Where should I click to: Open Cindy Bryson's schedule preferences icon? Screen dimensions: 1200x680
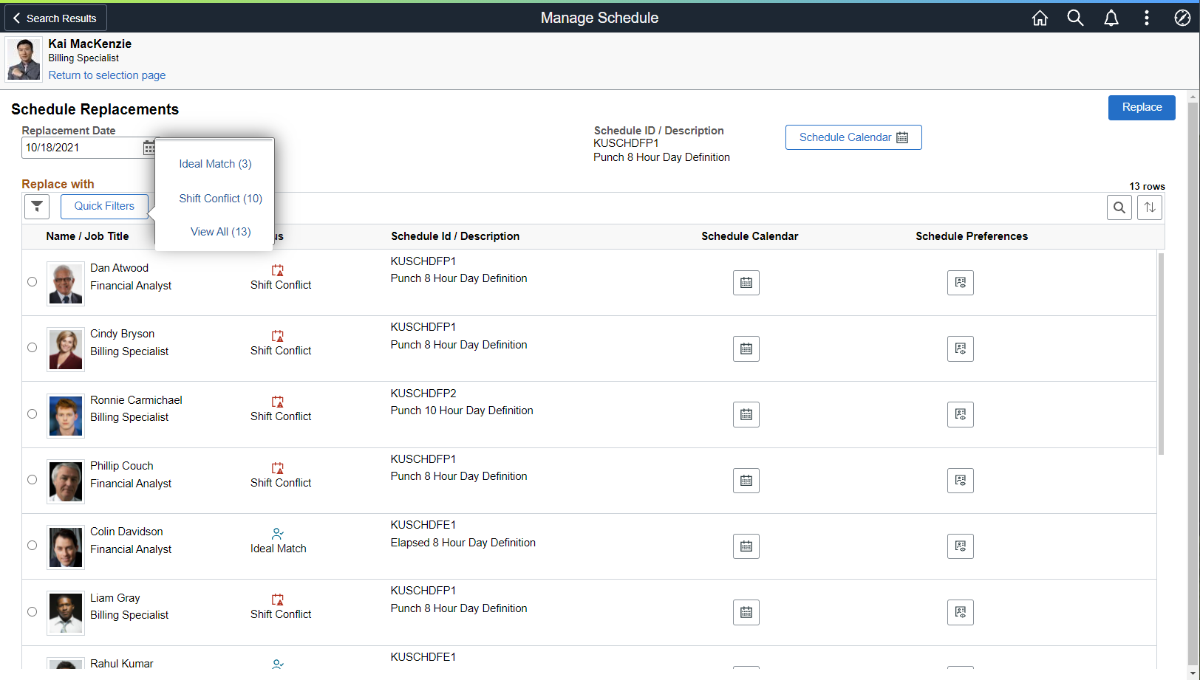960,348
